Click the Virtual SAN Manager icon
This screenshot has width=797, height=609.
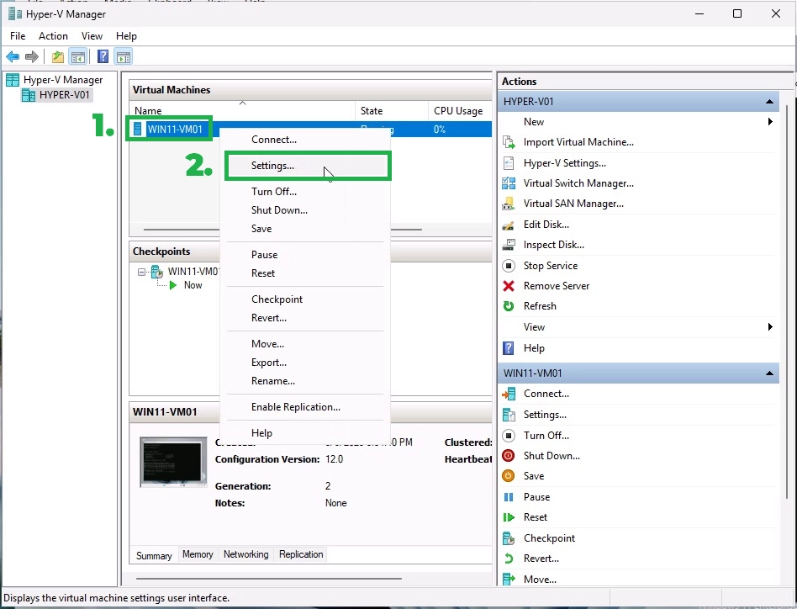[509, 204]
